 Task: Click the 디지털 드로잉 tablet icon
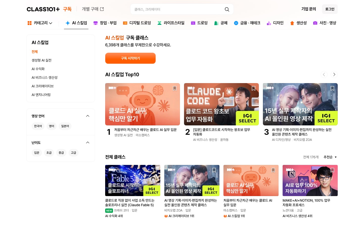click(x=125, y=23)
